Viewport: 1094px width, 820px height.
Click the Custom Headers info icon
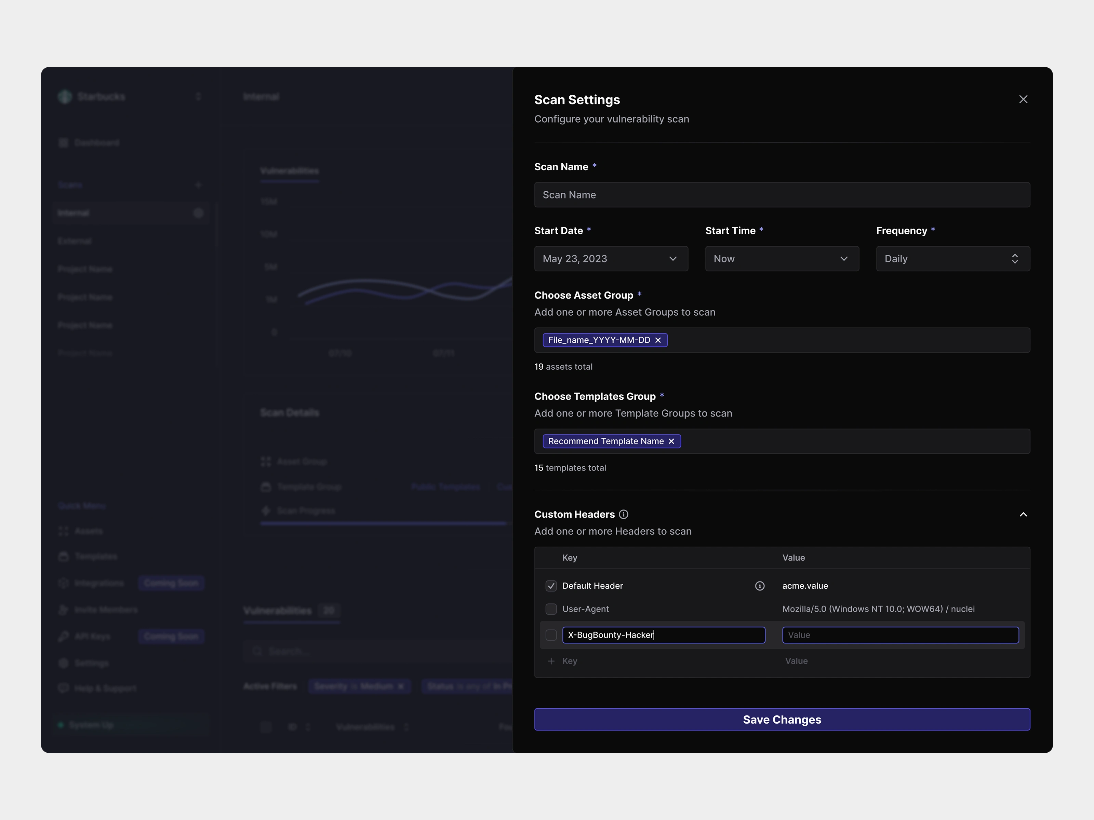(623, 515)
